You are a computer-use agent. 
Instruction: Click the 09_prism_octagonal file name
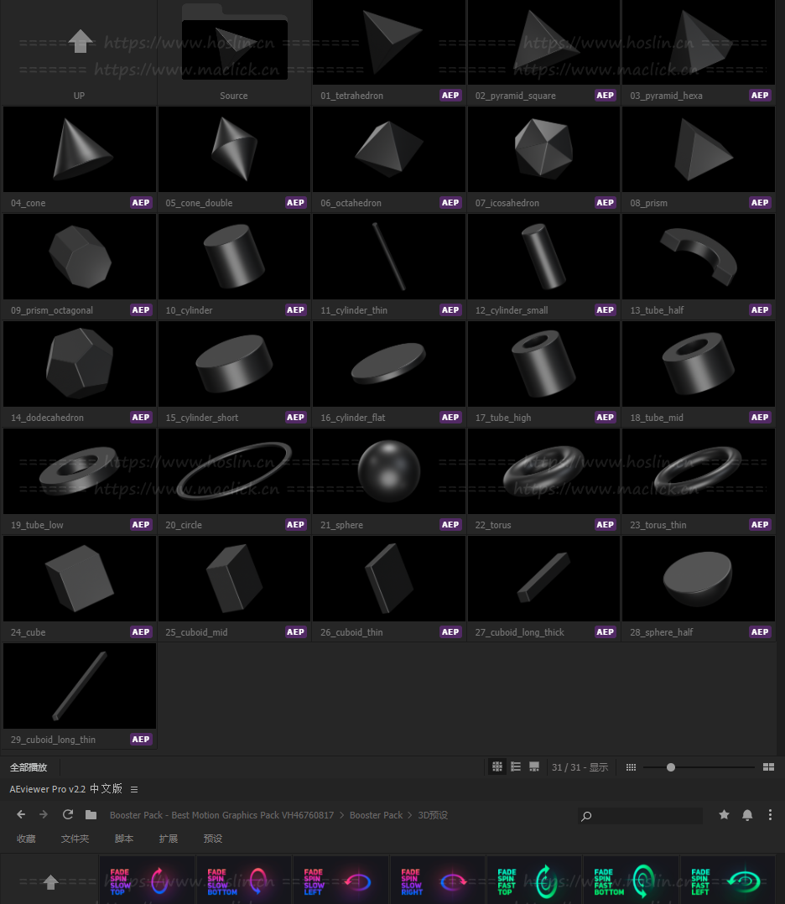[x=52, y=310]
